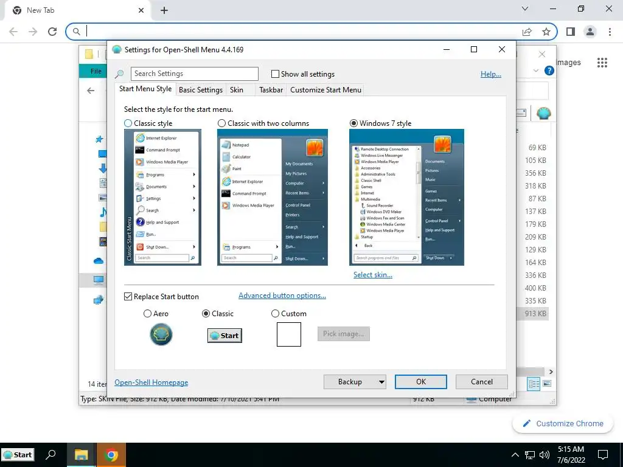Switch to the Taskbar tab

click(x=271, y=90)
